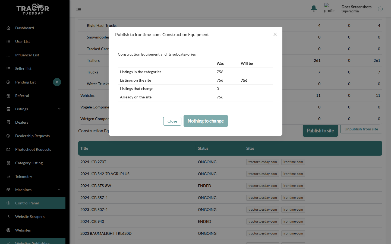The width and height of the screenshot is (391, 244).
Task: Open the Dashboard menu item
Action: (24, 28)
